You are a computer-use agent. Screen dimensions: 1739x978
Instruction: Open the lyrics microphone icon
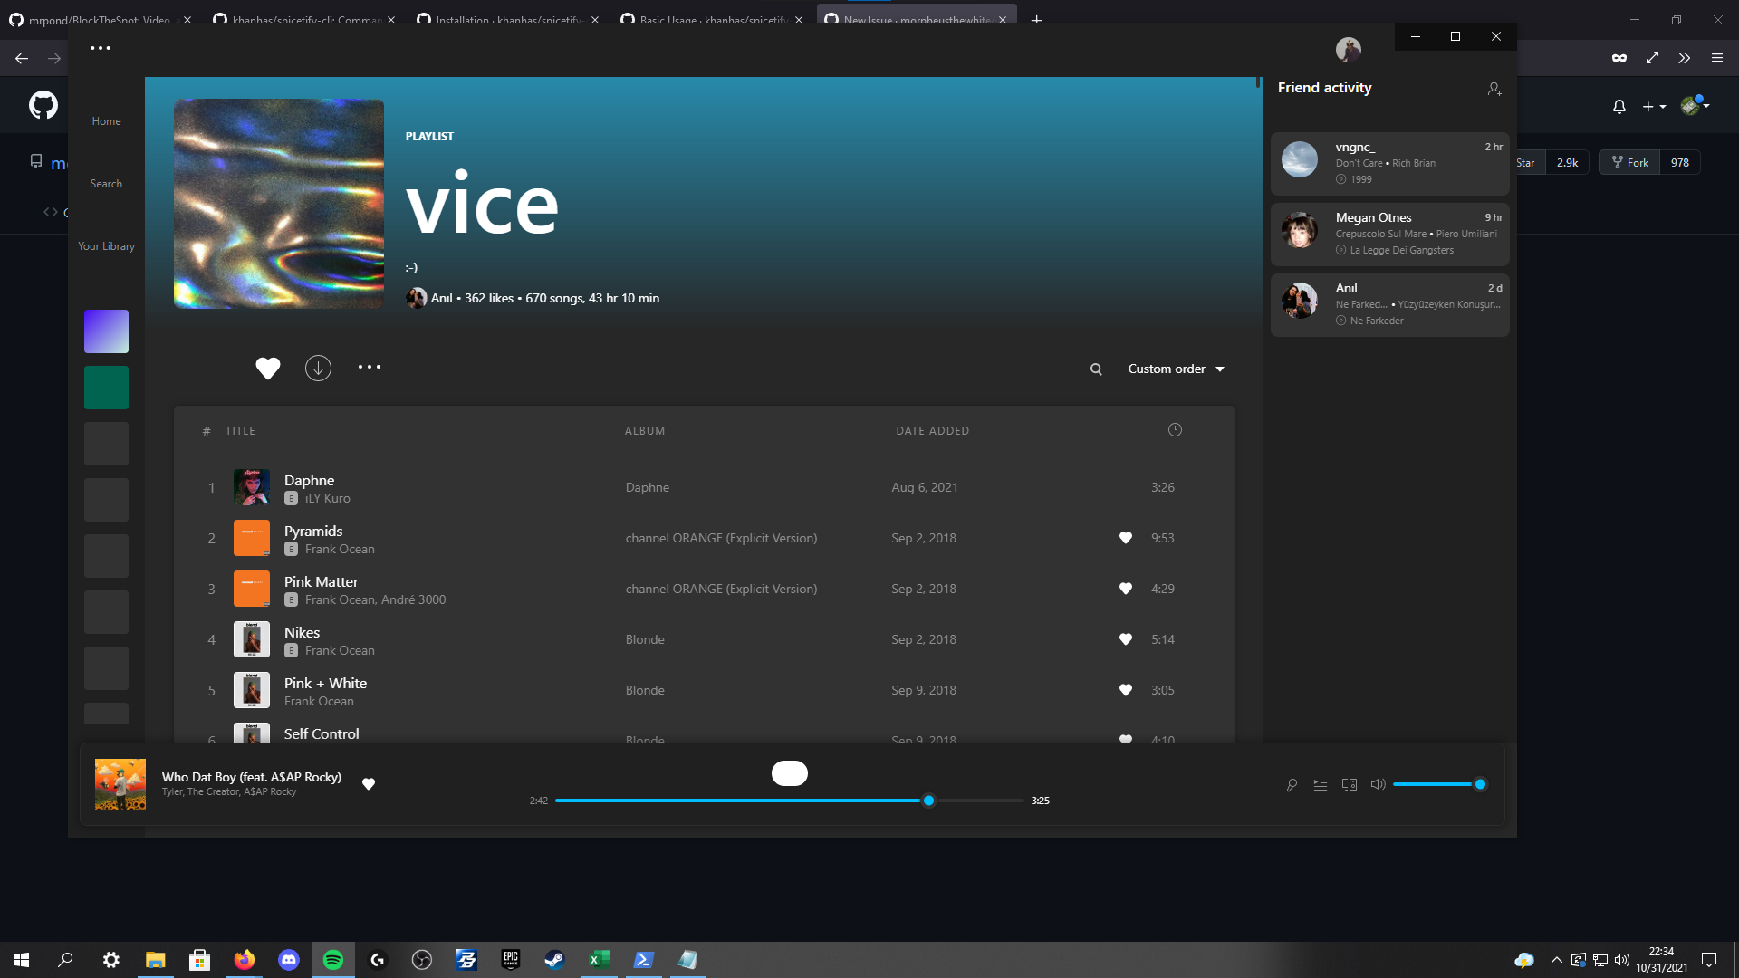(x=1292, y=785)
